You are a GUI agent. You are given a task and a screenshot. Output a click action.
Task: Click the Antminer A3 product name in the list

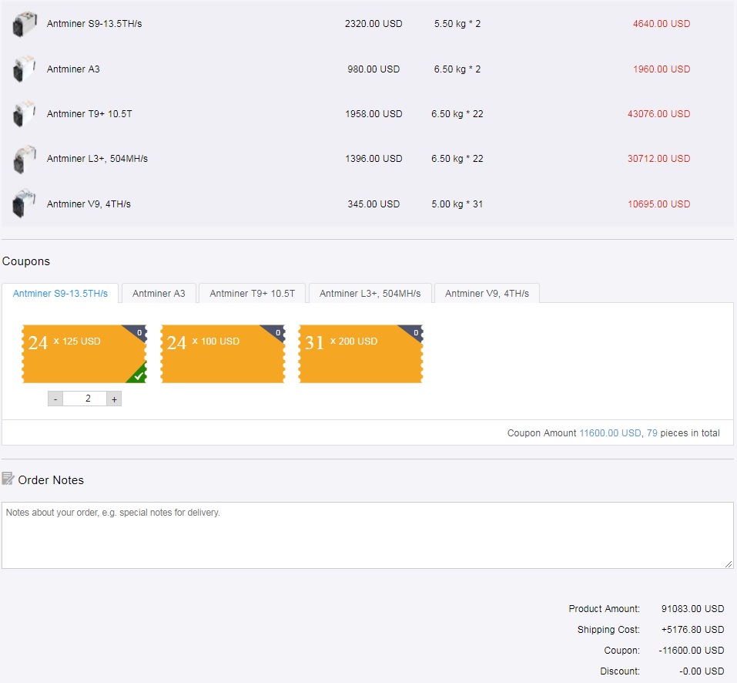coord(73,69)
